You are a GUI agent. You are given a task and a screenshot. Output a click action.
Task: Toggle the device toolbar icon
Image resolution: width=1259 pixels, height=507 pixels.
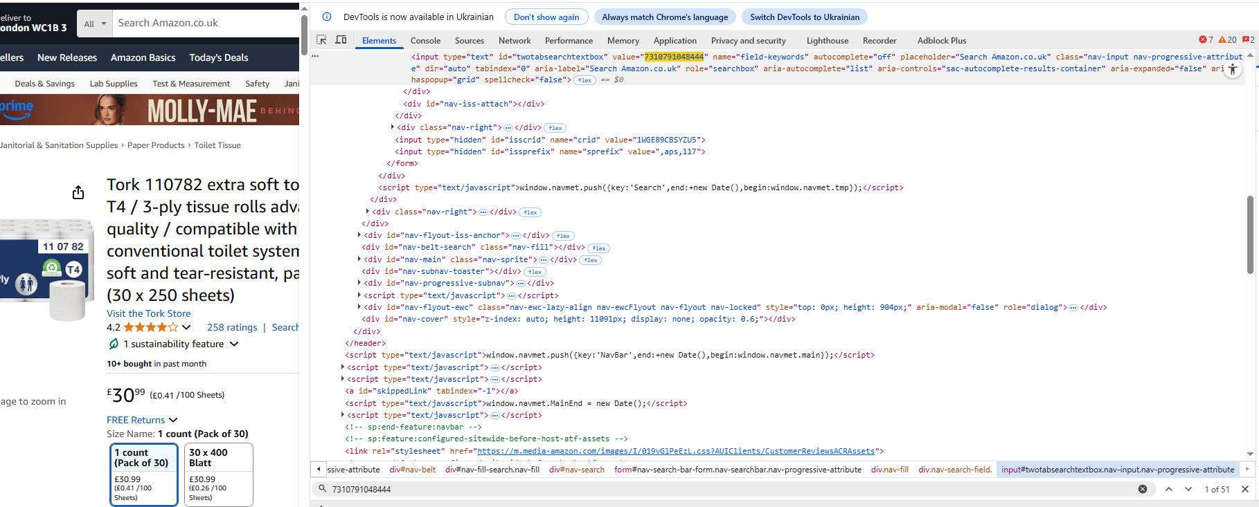[341, 40]
